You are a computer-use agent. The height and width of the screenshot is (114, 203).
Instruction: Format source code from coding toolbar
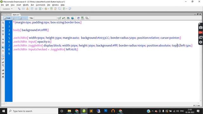(3, 77)
